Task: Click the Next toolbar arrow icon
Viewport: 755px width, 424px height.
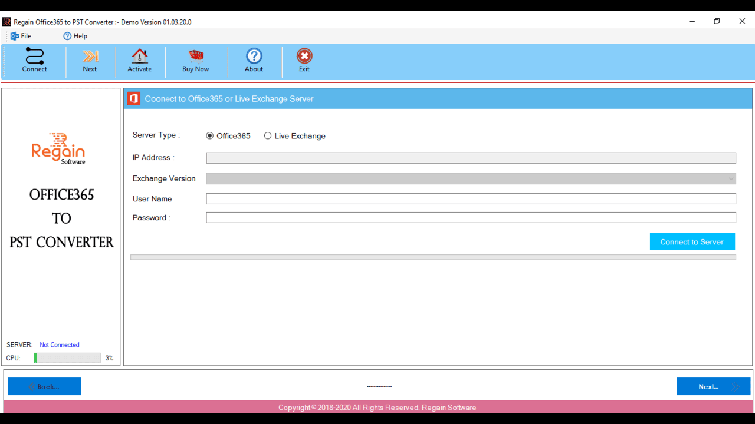Action: pyautogui.click(x=90, y=56)
